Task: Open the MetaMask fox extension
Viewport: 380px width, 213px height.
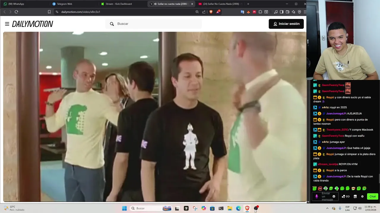Action: (x=248, y=12)
